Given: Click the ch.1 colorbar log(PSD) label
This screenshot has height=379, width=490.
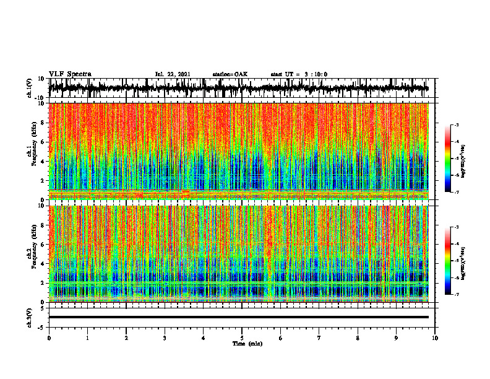Looking at the screenshot, I should 463,162.
